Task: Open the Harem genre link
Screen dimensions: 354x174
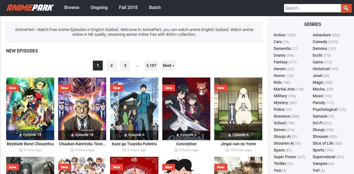Action: tap(279, 69)
